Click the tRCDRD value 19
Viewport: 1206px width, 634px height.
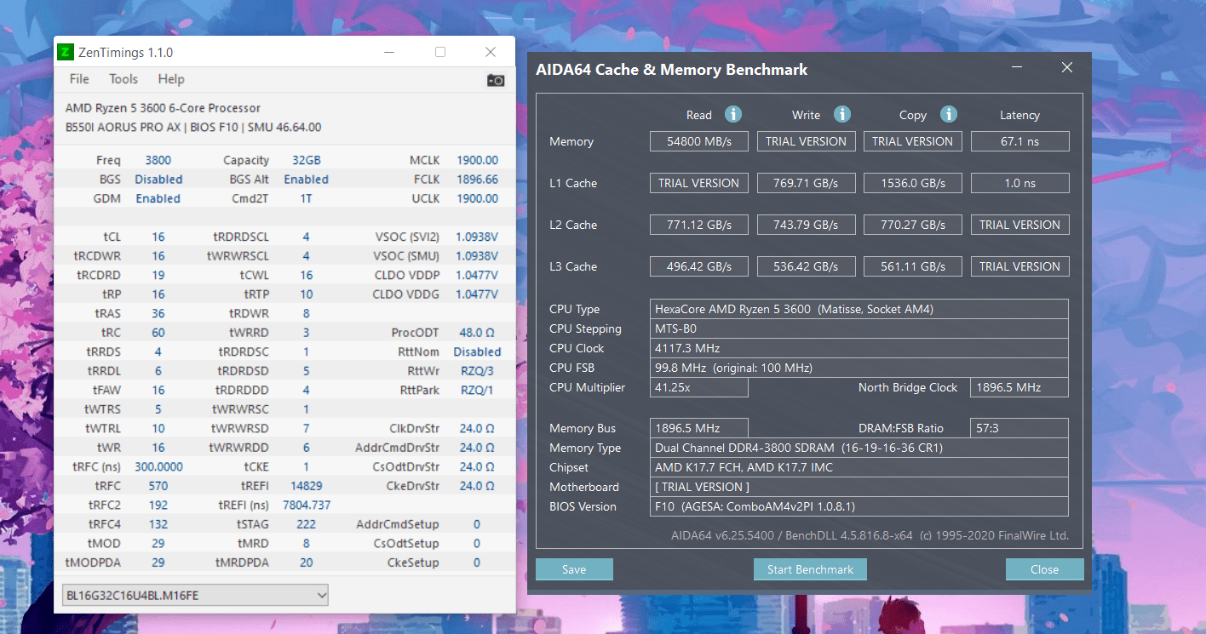pos(158,275)
